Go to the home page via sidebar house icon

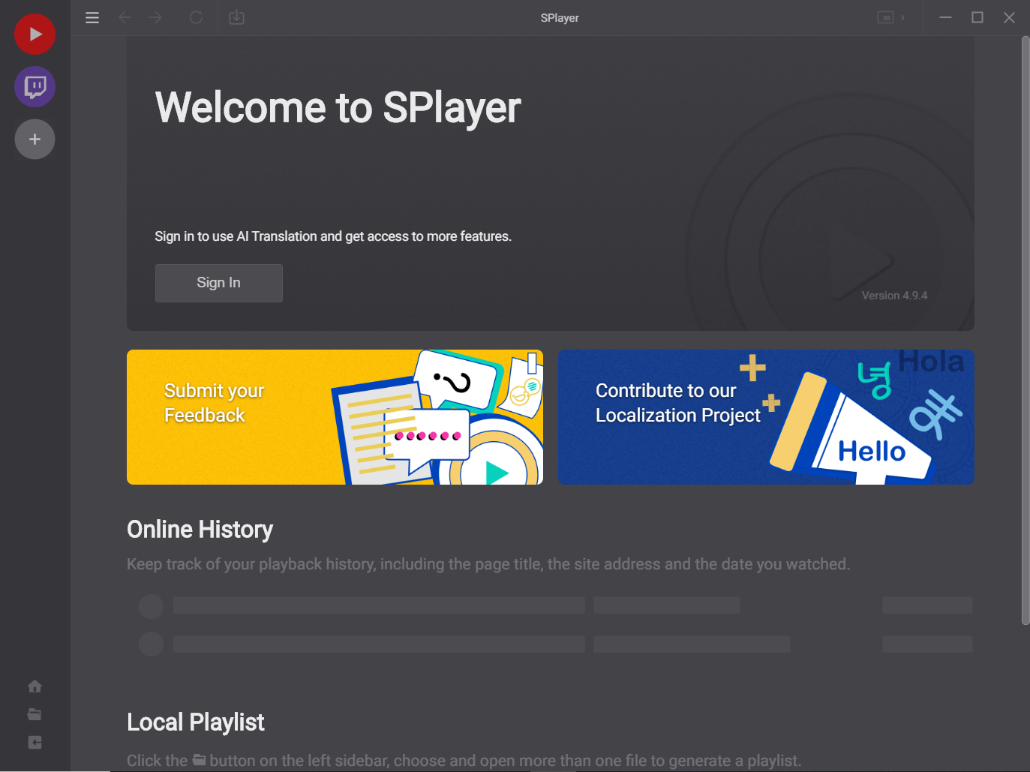click(35, 686)
